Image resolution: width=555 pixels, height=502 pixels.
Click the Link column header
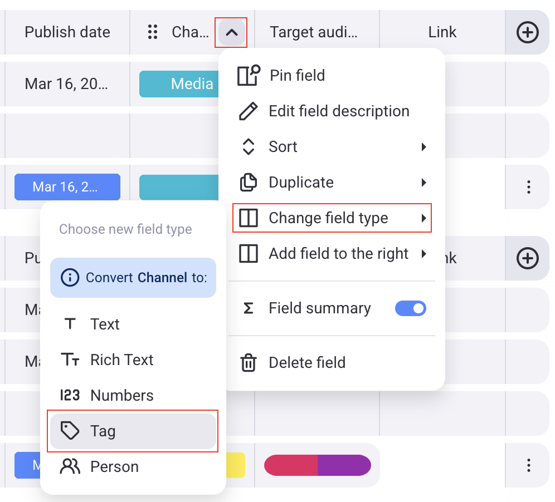(x=442, y=32)
